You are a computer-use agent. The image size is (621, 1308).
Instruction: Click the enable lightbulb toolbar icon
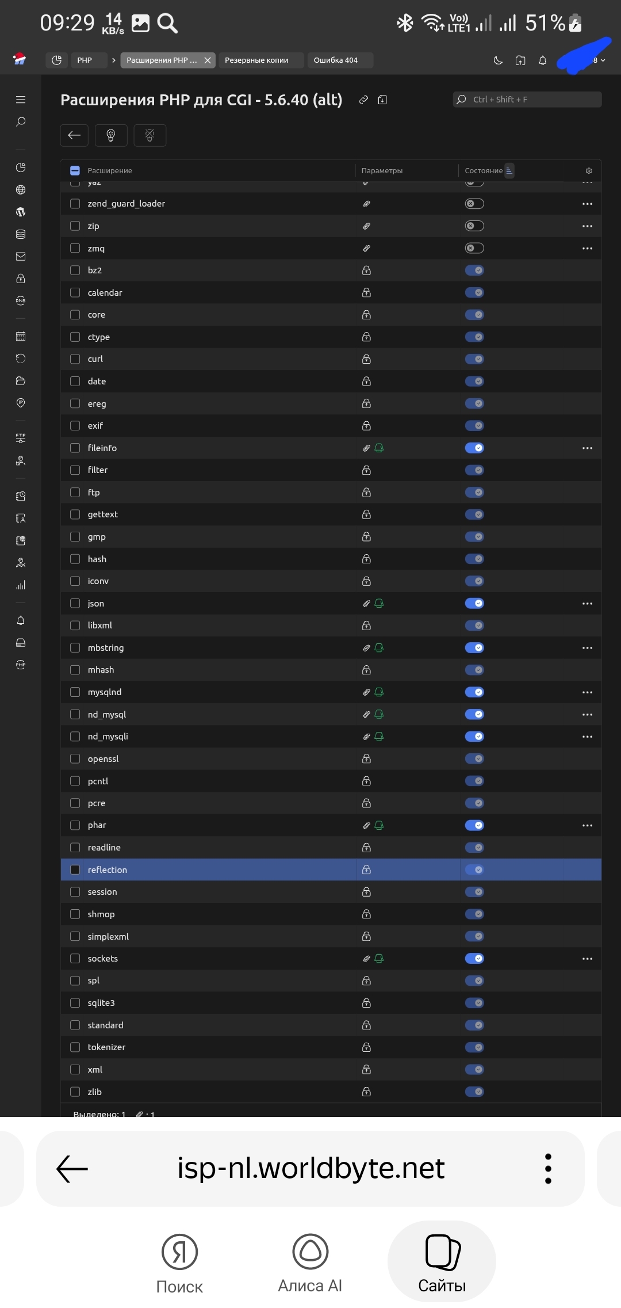[x=111, y=135]
